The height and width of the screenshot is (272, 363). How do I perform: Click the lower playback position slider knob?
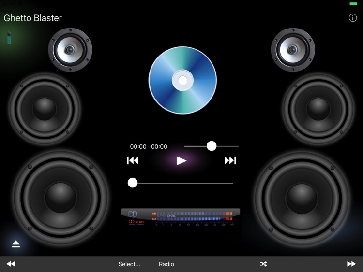(x=133, y=183)
